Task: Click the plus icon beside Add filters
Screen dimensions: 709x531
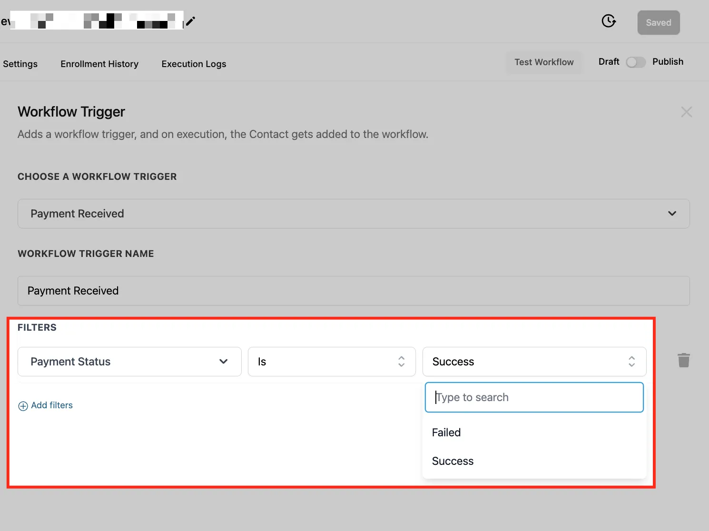Action: click(x=23, y=406)
